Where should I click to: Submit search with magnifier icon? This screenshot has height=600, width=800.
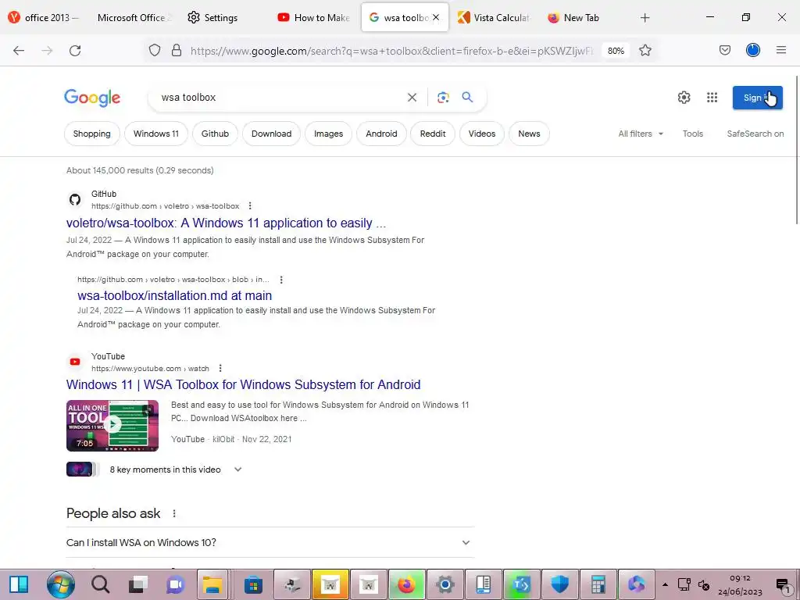pyautogui.click(x=467, y=97)
